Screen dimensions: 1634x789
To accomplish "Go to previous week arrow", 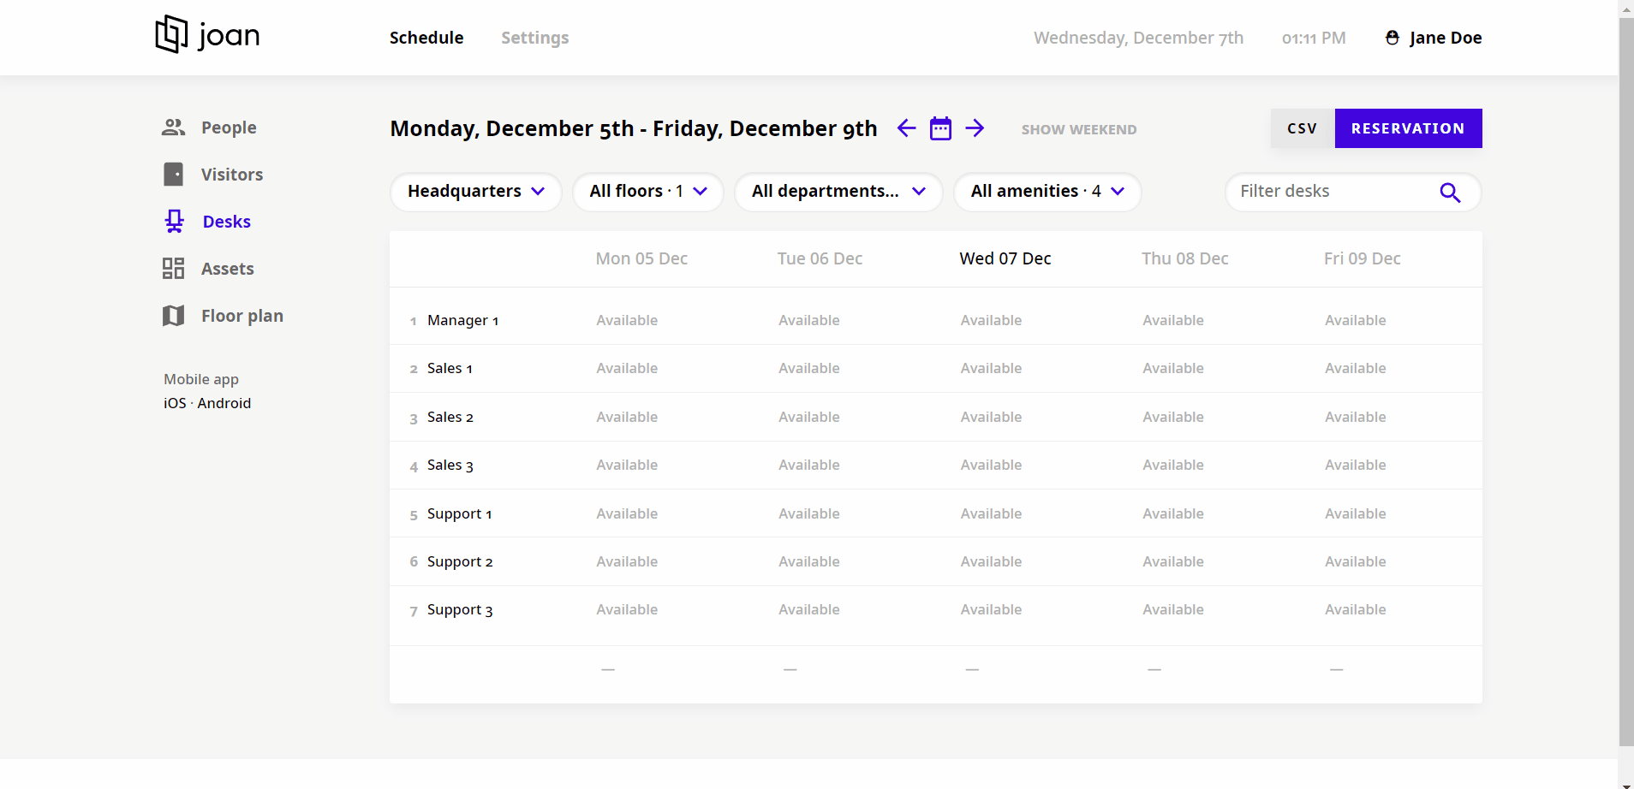I will click(906, 128).
